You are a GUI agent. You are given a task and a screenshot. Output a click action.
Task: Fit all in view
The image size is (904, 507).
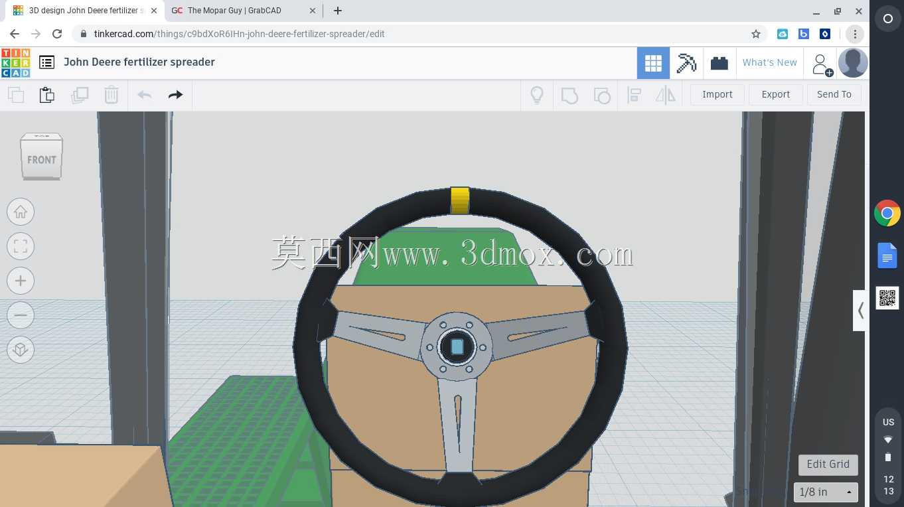tap(21, 246)
